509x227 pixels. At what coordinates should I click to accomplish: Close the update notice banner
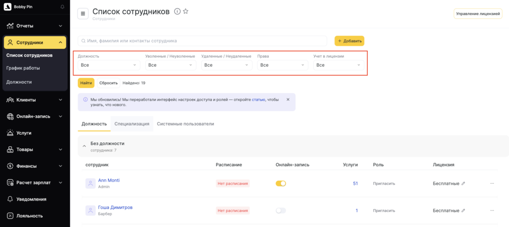[288, 100]
